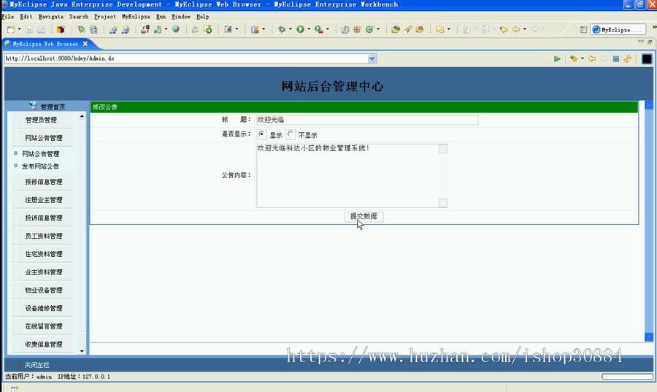Click the browser Stop square icon
This screenshot has width=657, height=392.
(615, 59)
